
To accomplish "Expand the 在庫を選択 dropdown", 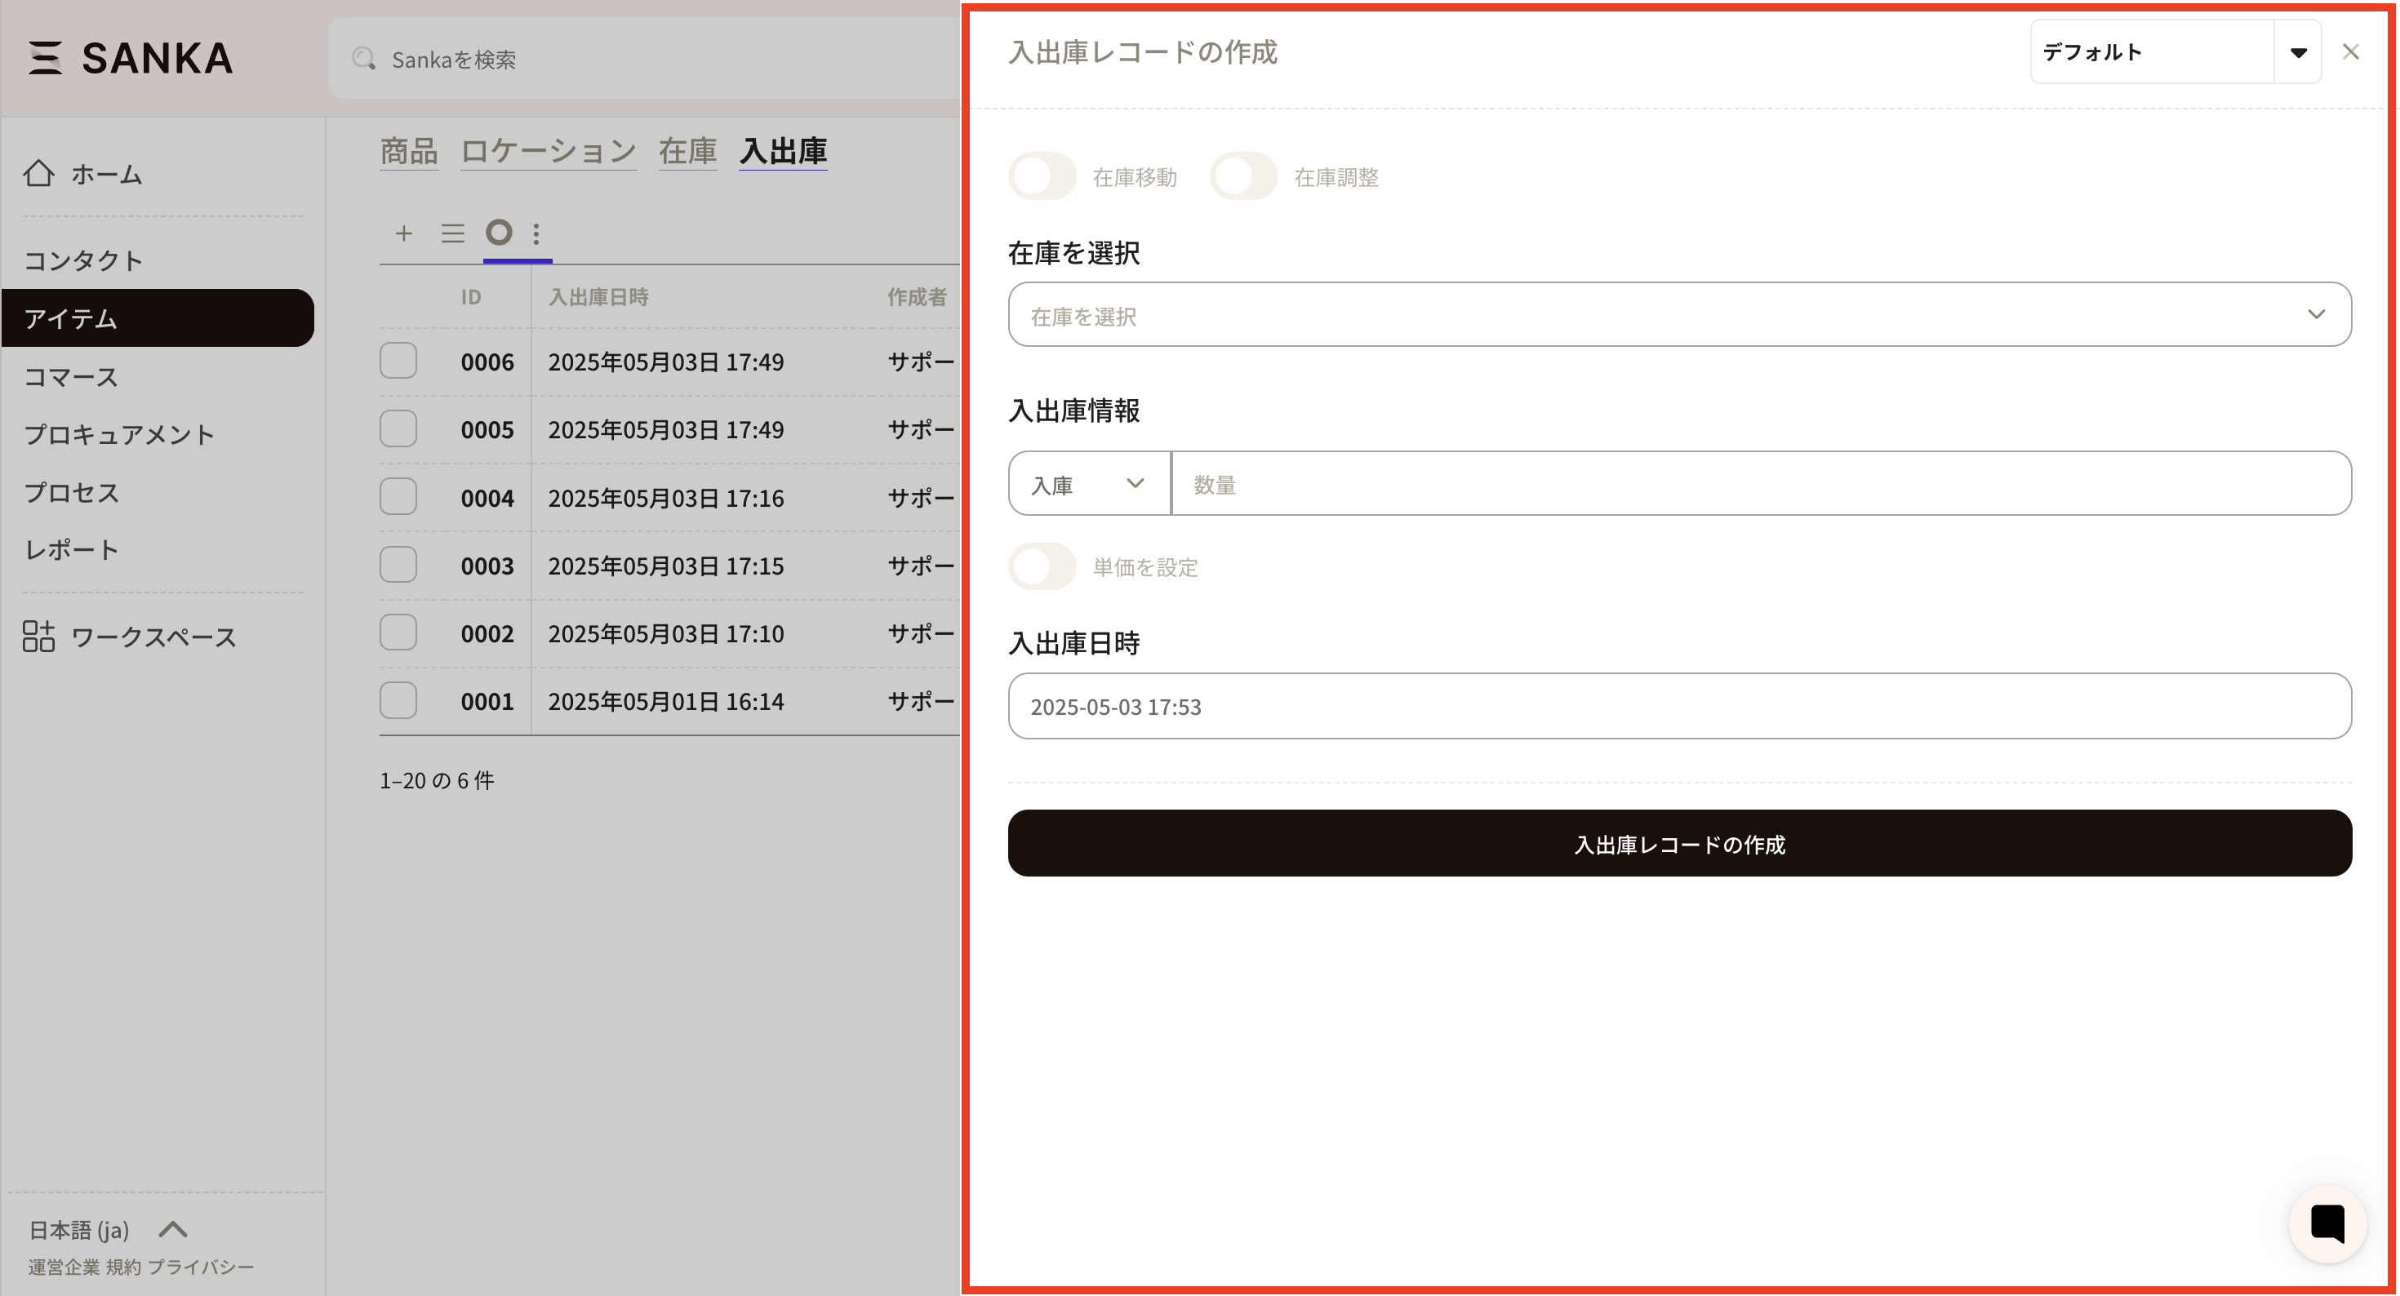I will [x=1679, y=315].
